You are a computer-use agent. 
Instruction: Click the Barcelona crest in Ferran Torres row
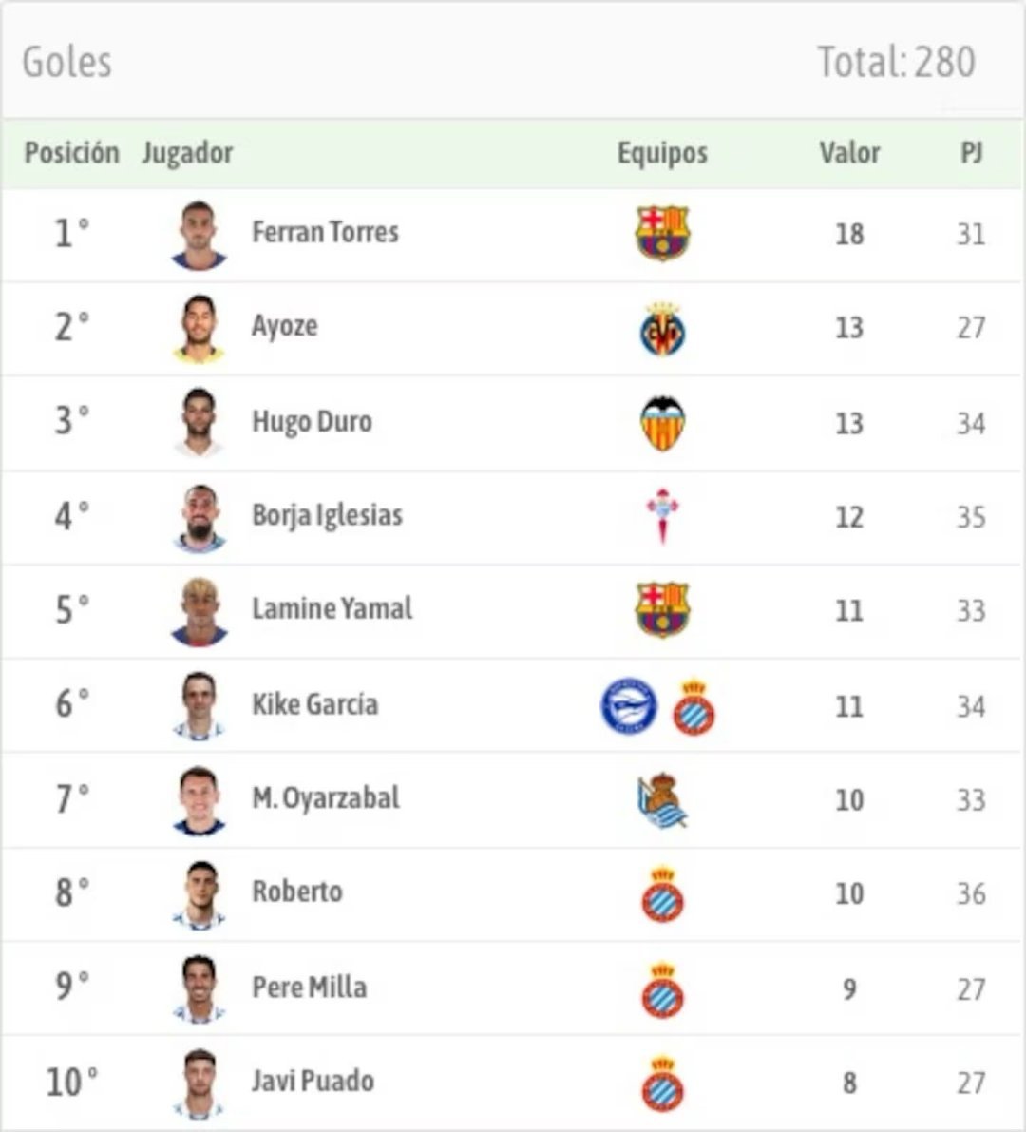pyautogui.click(x=662, y=233)
